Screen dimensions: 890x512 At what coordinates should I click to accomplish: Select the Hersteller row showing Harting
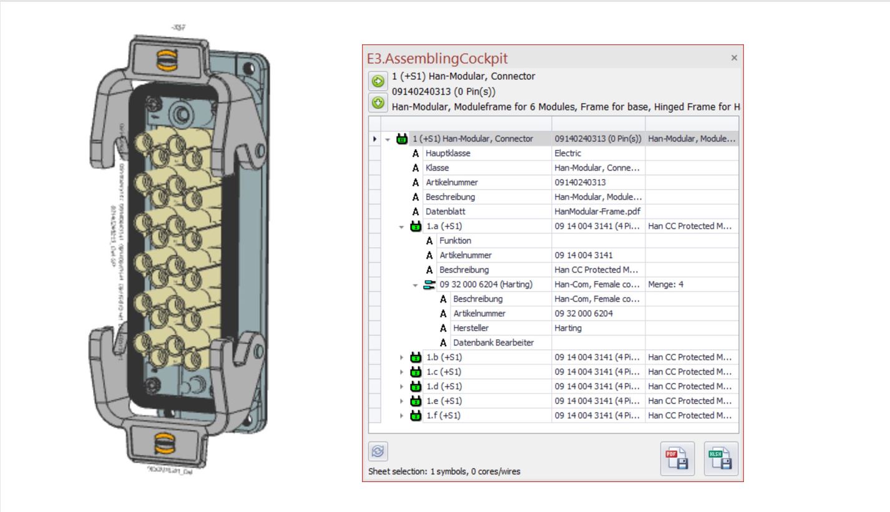pyautogui.click(x=499, y=327)
